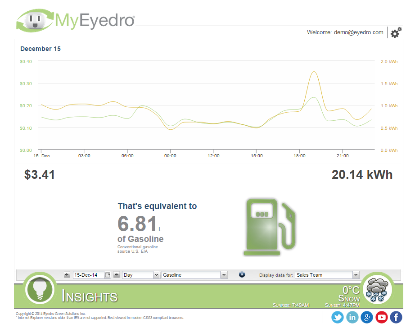Click the 2.0 kWh axis label
The image size is (415, 333).
click(389, 61)
